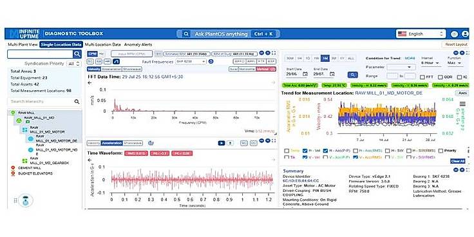Select the 1W time range
474x237 pixels.
(x=316, y=59)
